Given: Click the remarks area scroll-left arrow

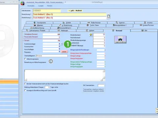Looking at the screenshot, I should click(x=26, y=80).
